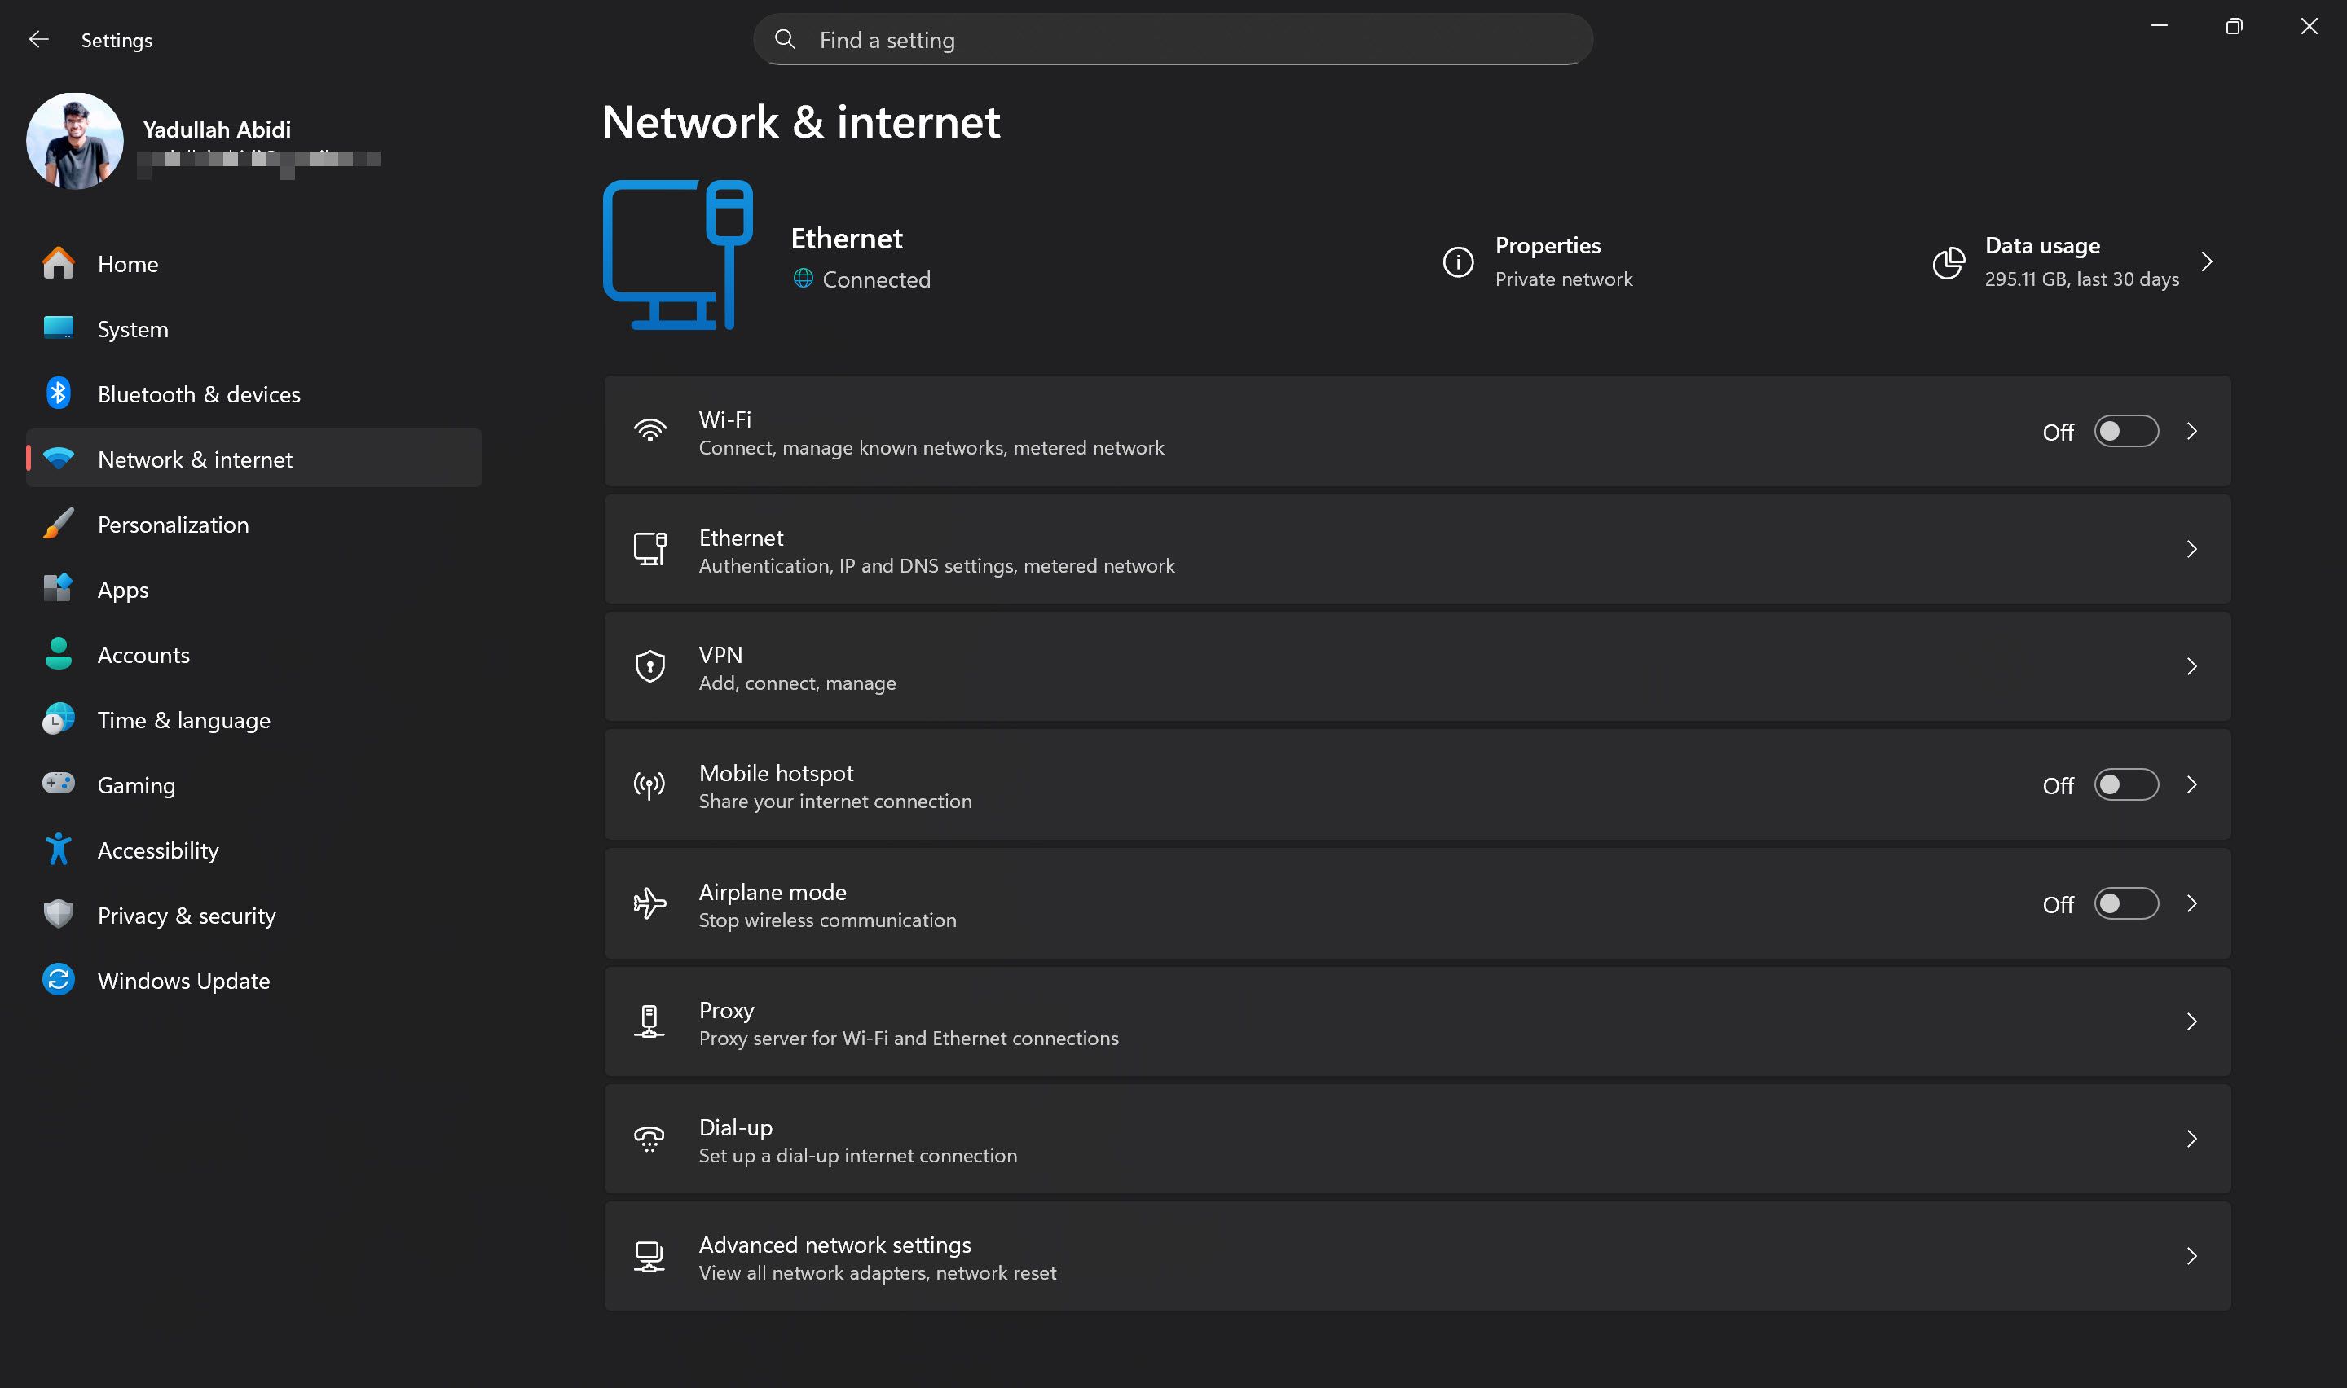
Task: Expand the Proxy settings row
Action: click(2193, 1021)
